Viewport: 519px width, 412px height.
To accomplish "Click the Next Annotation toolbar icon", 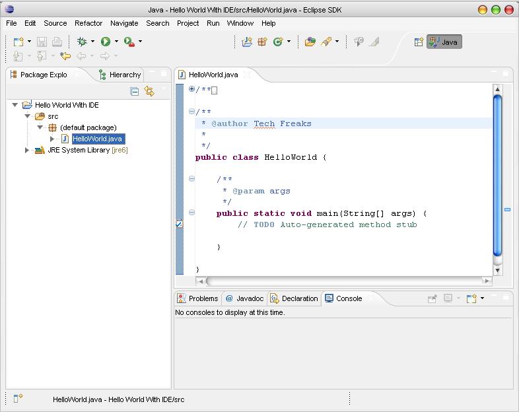I will click(x=18, y=56).
